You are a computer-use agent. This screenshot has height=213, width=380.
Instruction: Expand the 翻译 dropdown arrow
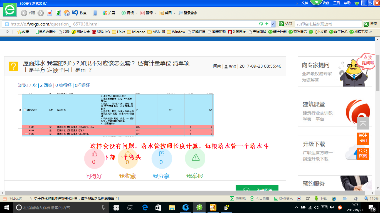(x=156, y=13)
